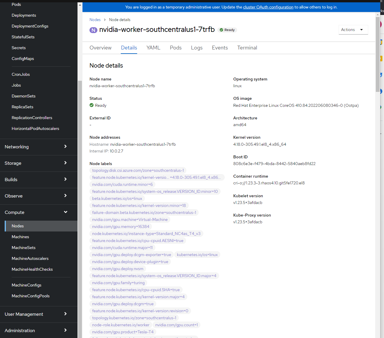The image size is (384, 338).
Task: Open MachineConfigPools from the sidebar
Action: (30, 296)
